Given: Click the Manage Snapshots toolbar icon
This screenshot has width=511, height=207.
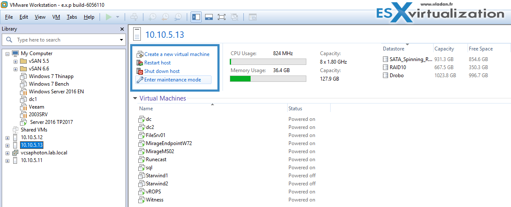Looking at the screenshot, I should 178,17.
